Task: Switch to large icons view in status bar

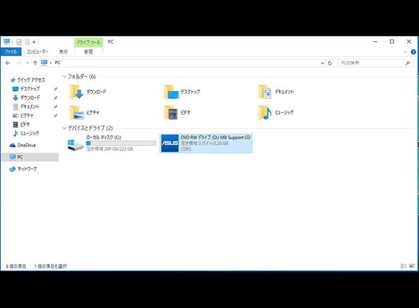Action: point(412,266)
